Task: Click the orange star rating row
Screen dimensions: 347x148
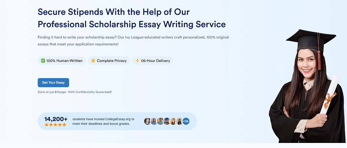Action: pos(55,125)
